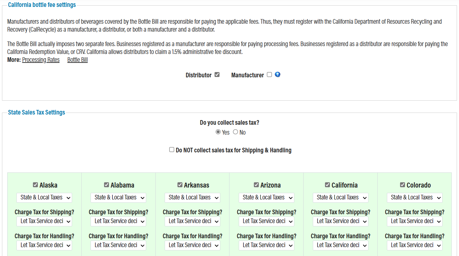This screenshot has height=256, width=459.
Task: Open California 'State & Local Taxes' dropdown
Action: tap(340, 197)
